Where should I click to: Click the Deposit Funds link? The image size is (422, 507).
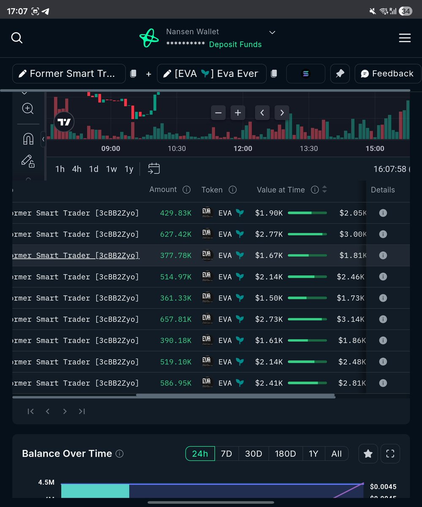tap(235, 44)
